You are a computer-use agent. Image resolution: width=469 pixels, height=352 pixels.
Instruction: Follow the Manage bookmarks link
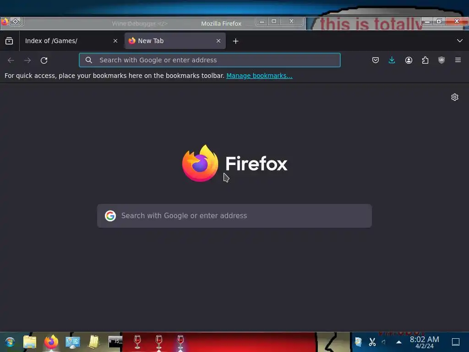(x=259, y=76)
